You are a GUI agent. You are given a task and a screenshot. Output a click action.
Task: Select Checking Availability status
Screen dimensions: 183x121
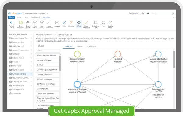(x=48, y=79)
